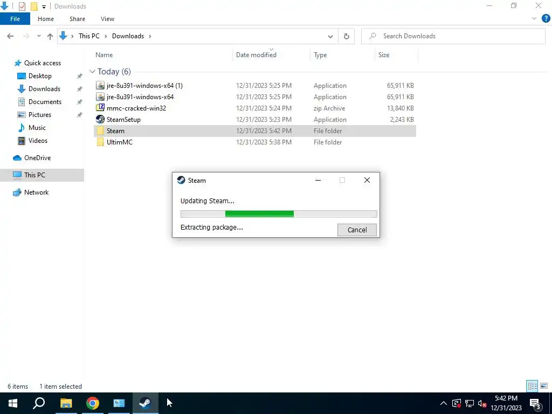This screenshot has width=552, height=414.
Task: Click the muted volume tray icon
Action: pyautogui.click(x=482, y=403)
